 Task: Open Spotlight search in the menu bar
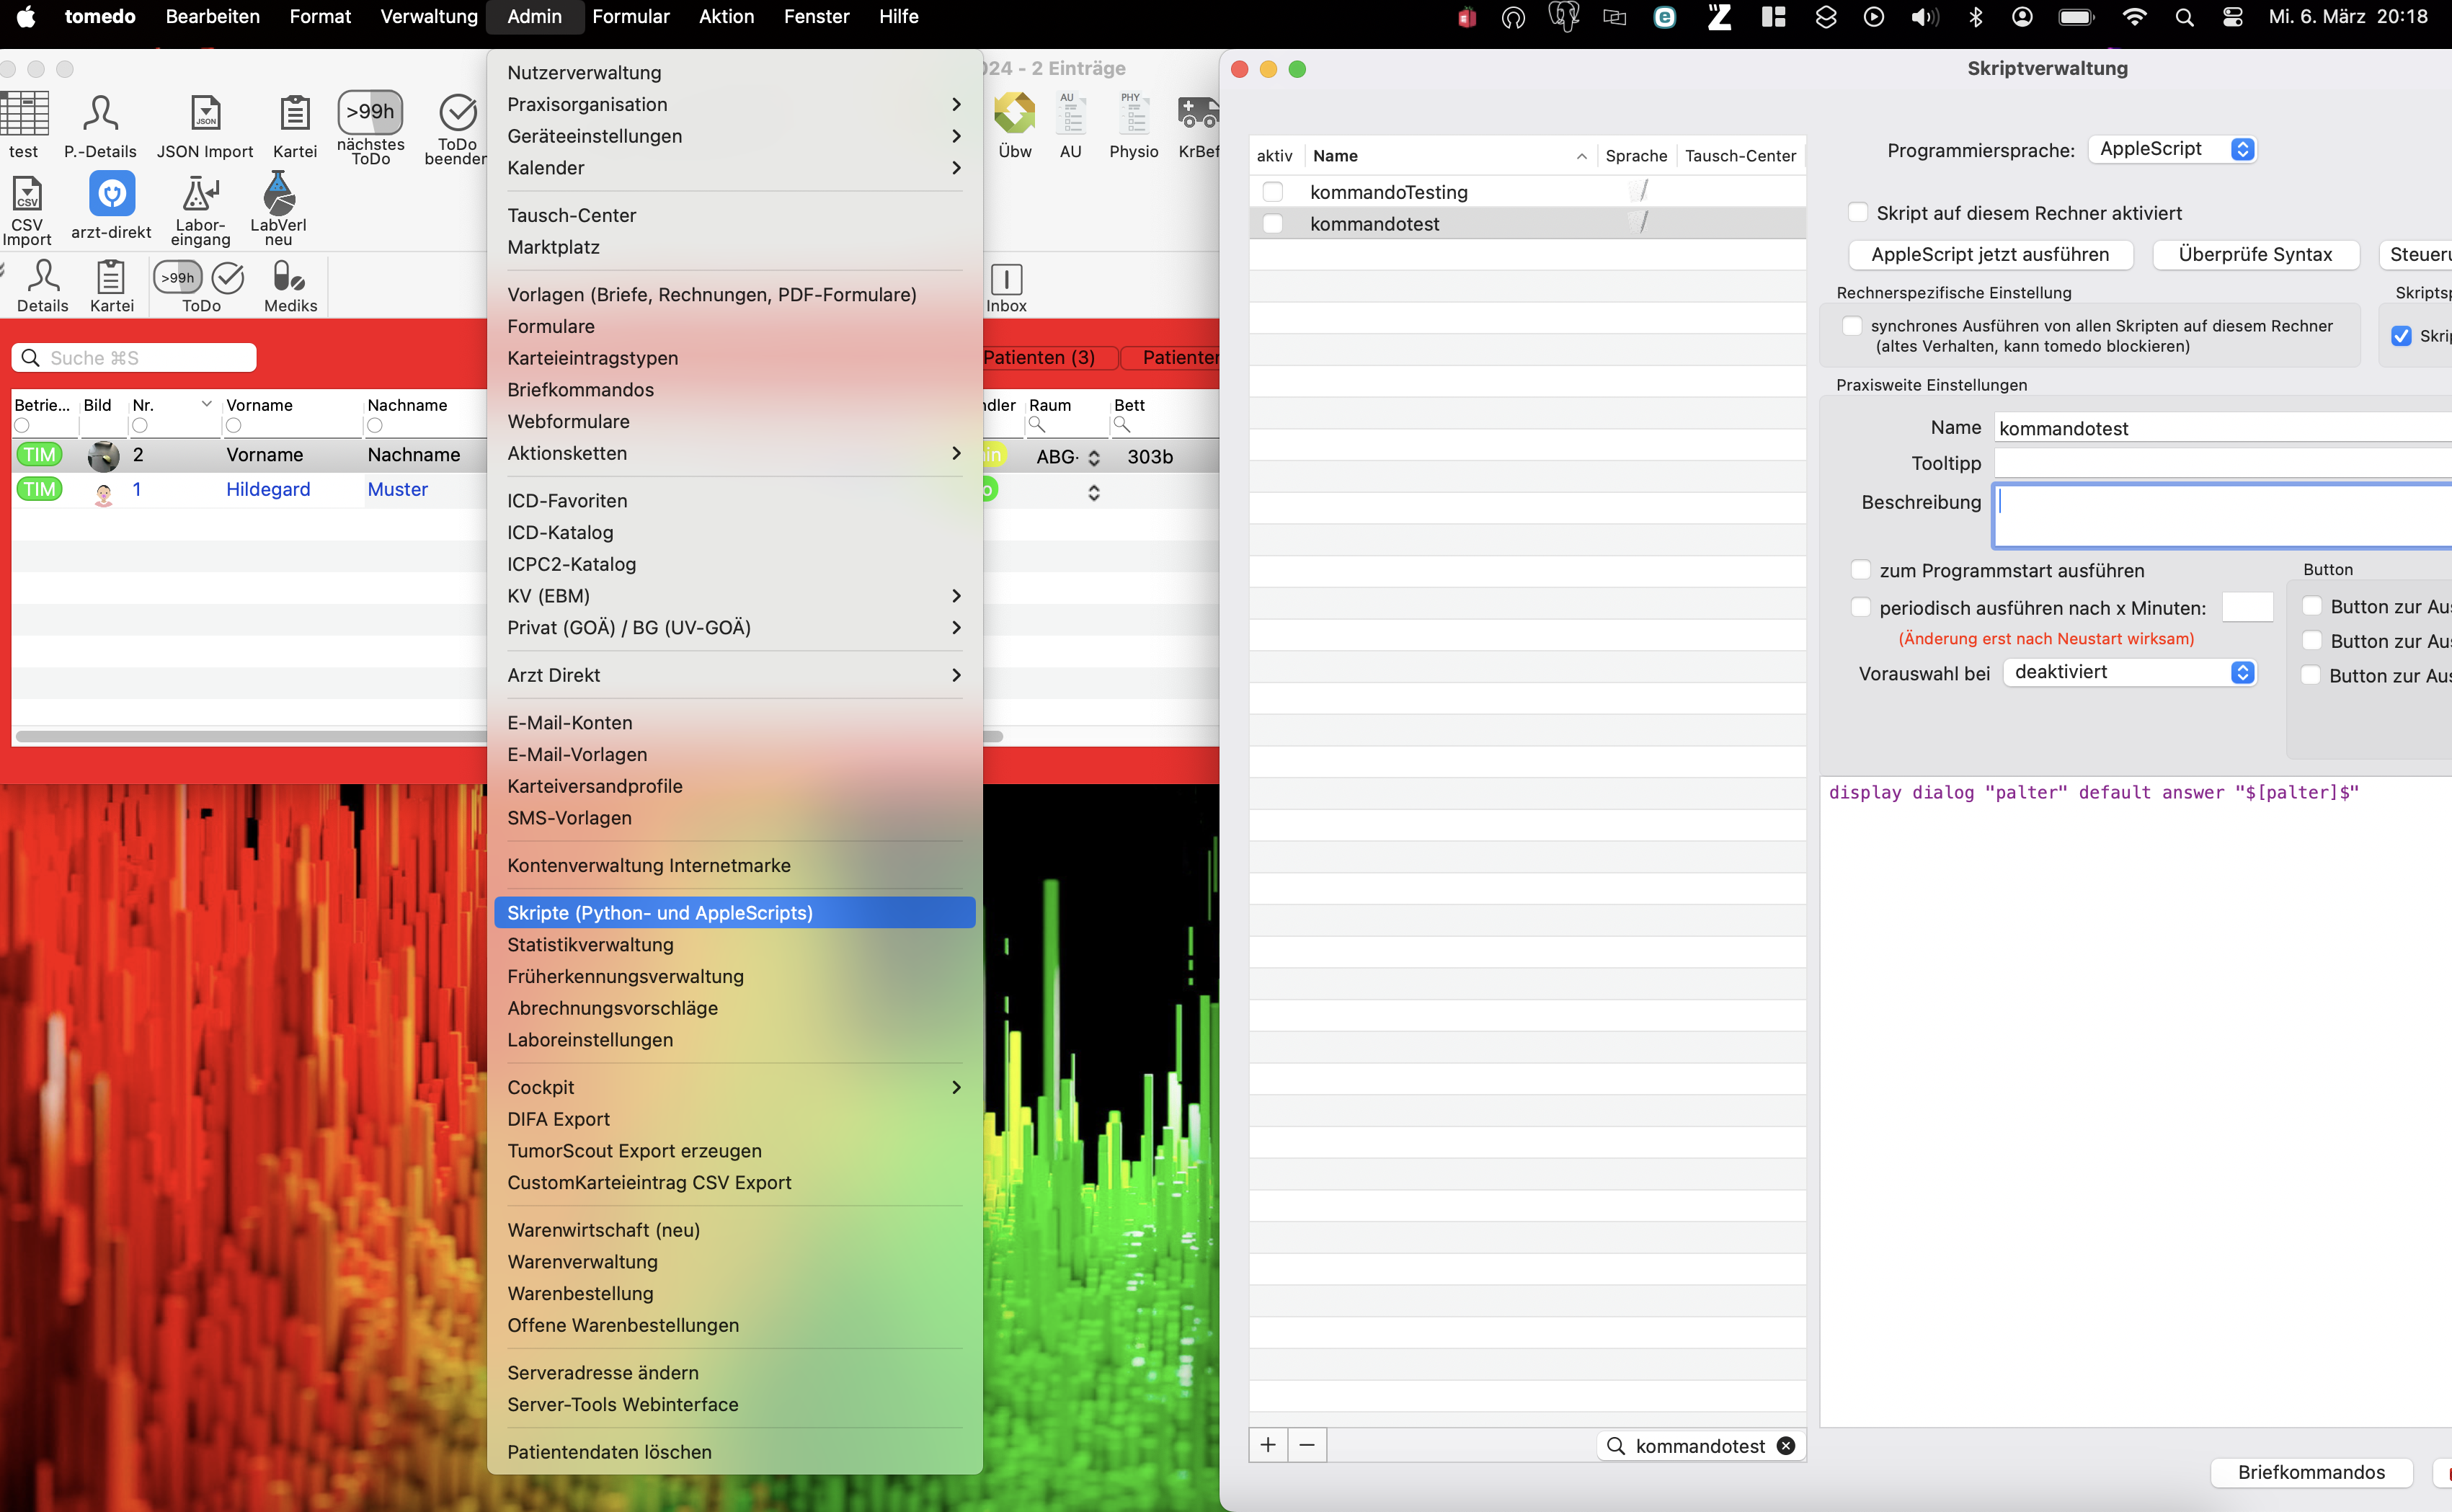tap(2184, 17)
